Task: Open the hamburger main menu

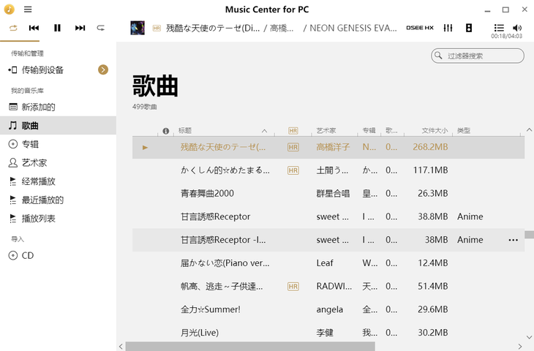Action: (28, 10)
